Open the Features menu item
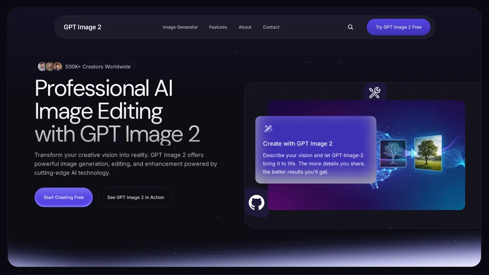Screen dimensions: 489x275 point(218,27)
